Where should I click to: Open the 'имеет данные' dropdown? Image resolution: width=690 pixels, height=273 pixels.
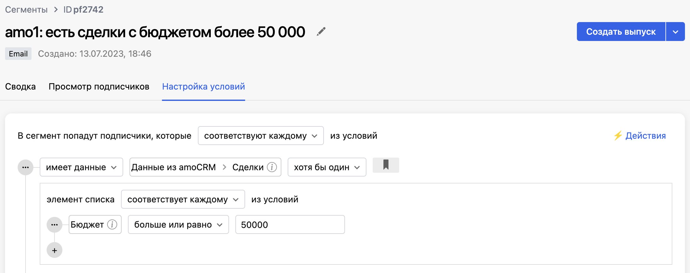[81, 167]
